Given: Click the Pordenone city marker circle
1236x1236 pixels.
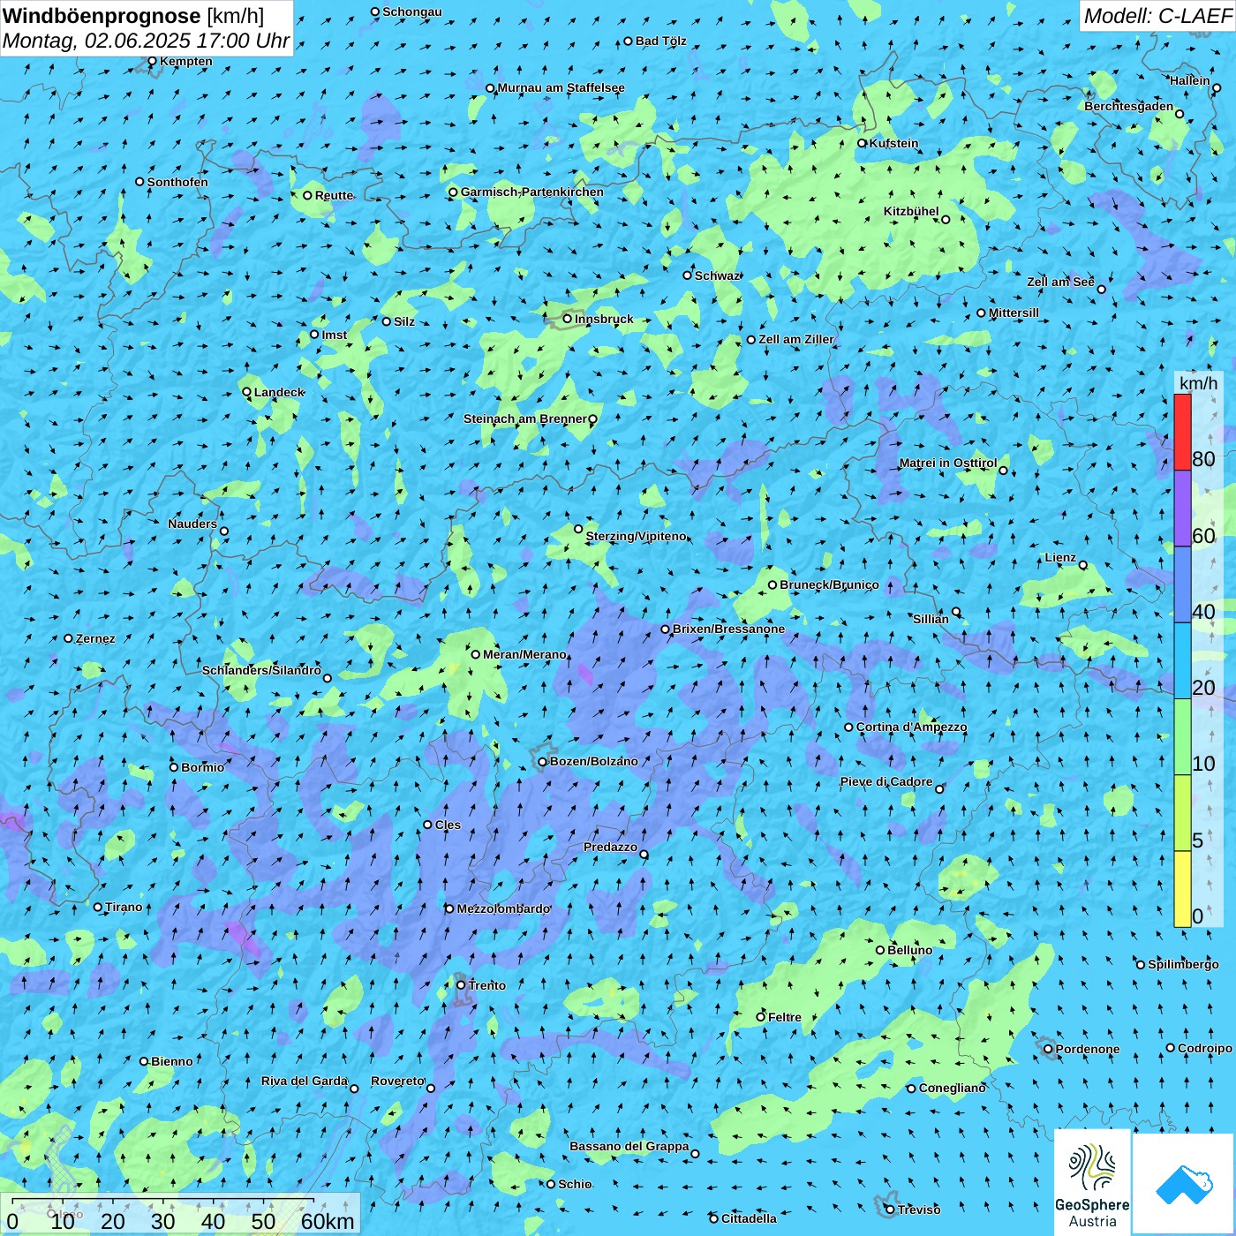Looking at the screenshot, I should pos(1048,1049).
